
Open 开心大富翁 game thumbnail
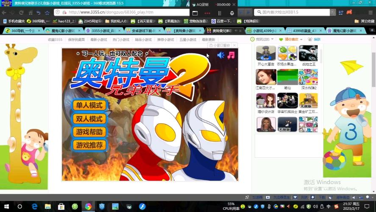click(x=266, y=53)
